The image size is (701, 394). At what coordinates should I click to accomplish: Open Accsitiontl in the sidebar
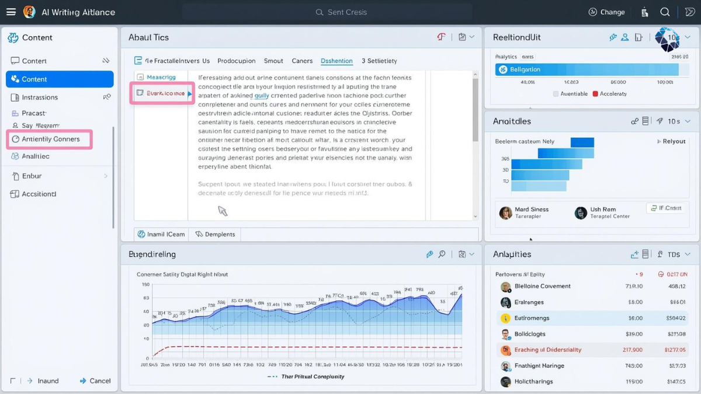33,194
